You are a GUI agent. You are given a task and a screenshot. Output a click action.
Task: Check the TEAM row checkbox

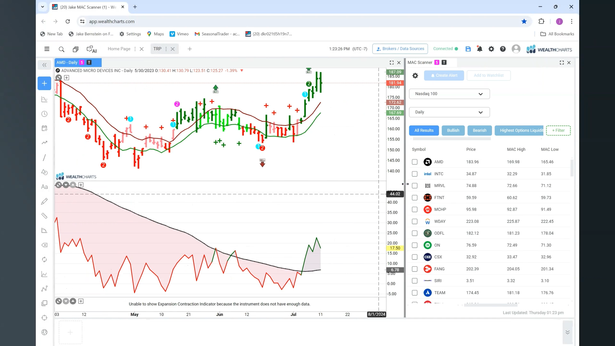click(414, 293)
